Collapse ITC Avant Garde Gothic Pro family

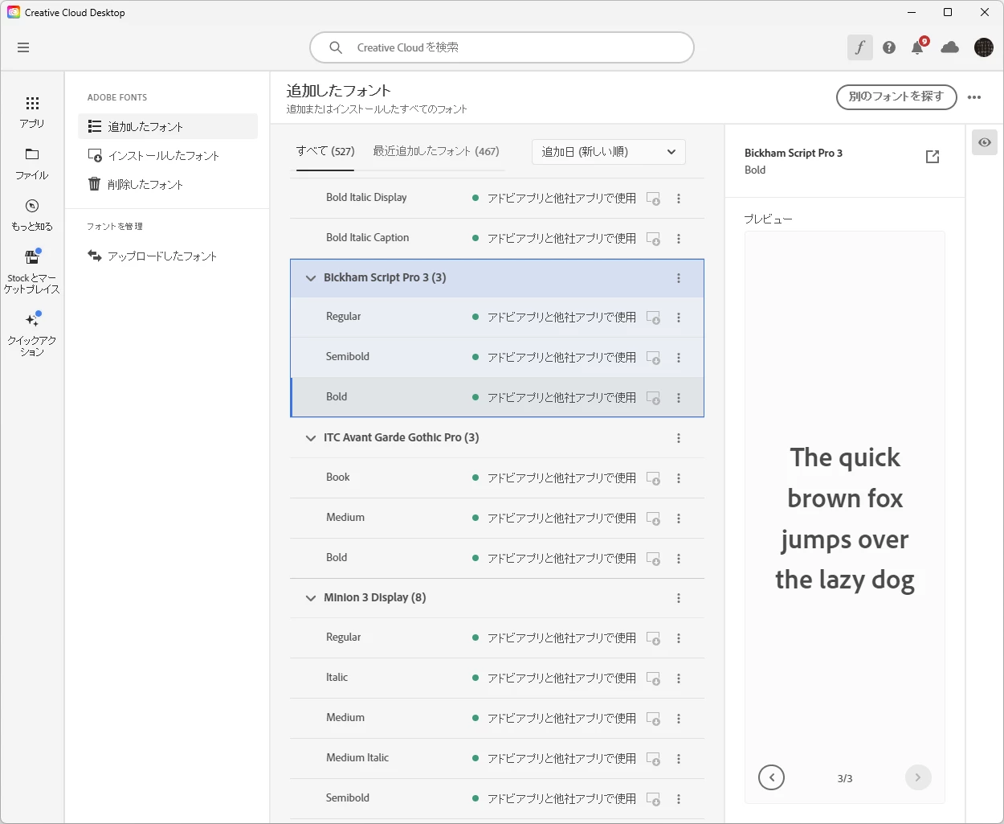tap(311, 438)
